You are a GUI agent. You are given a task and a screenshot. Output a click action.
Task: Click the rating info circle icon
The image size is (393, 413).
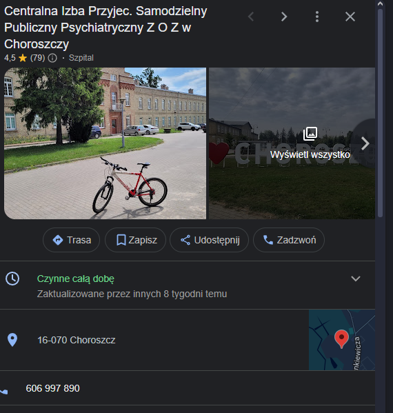point(52,58)
